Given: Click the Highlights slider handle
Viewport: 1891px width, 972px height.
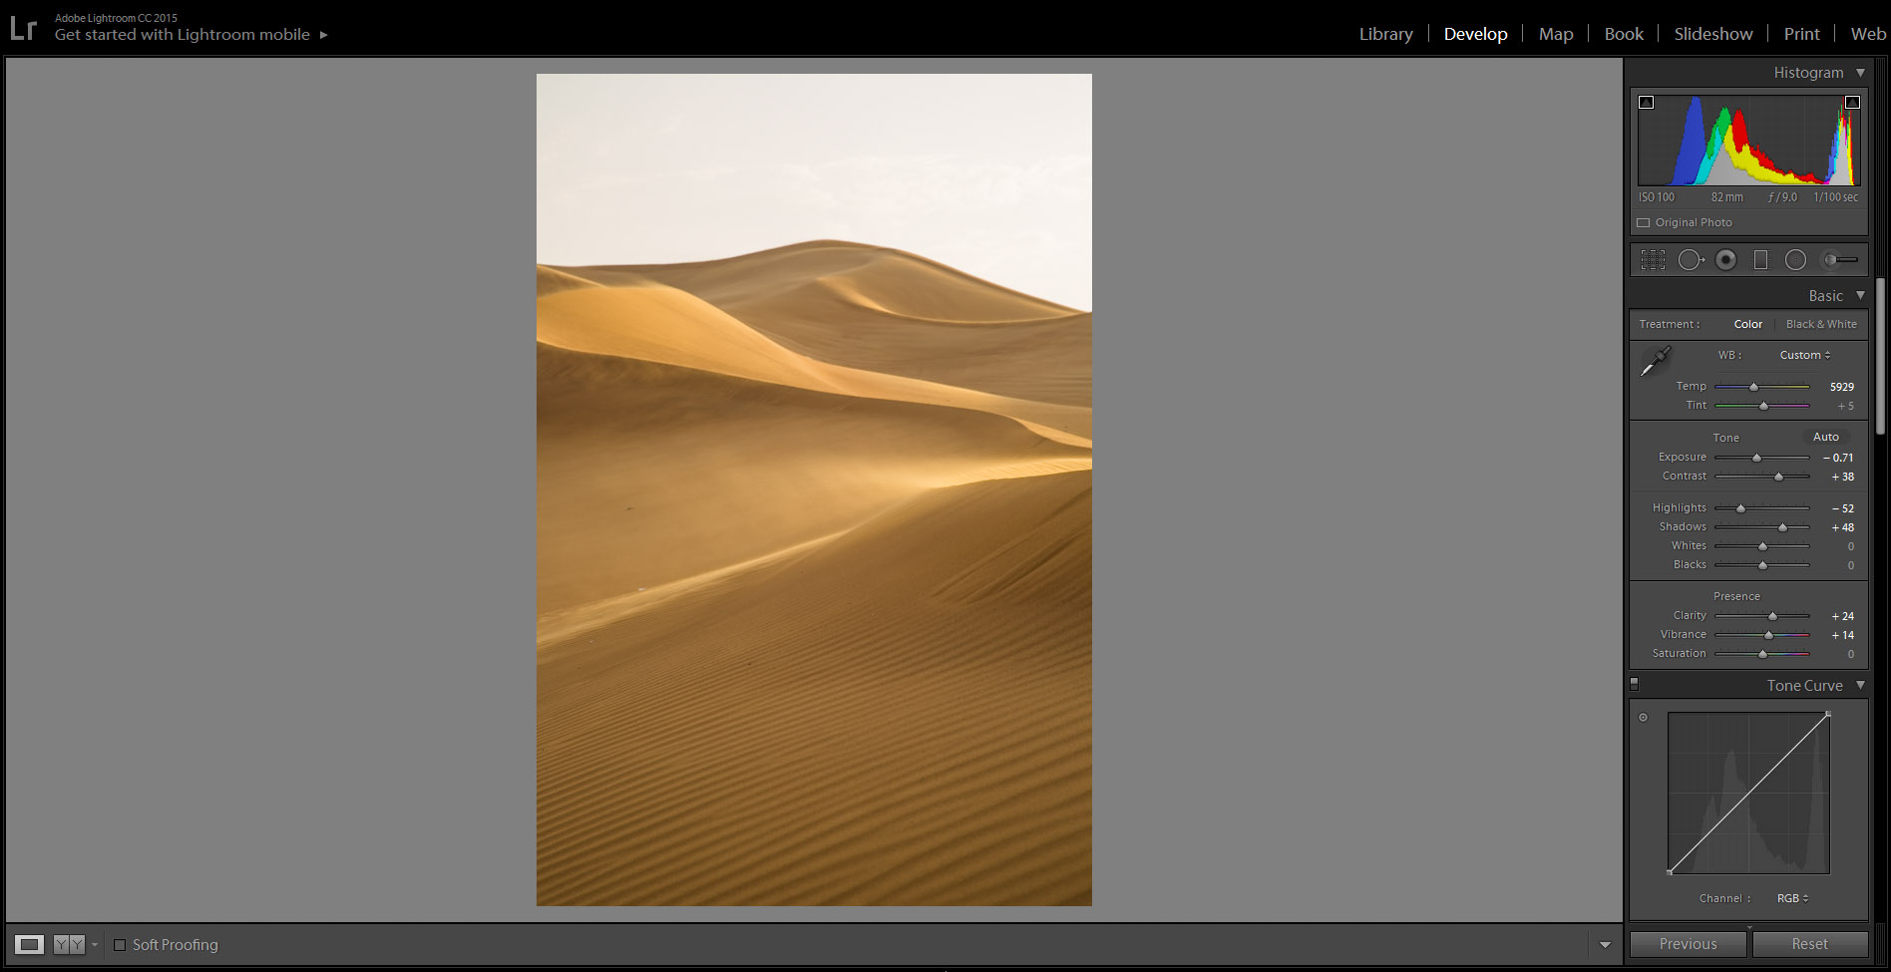Looking at the screenshot, I should [x=1740, y=508].
